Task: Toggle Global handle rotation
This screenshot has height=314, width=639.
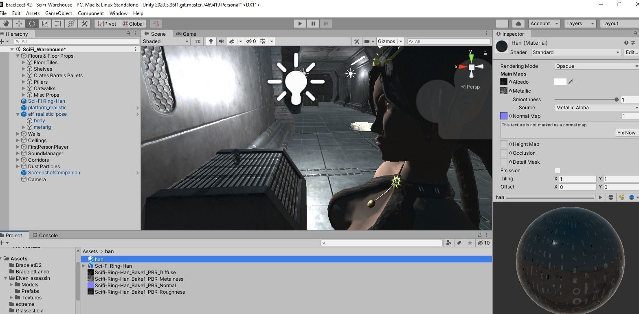Action: point(133,24)
